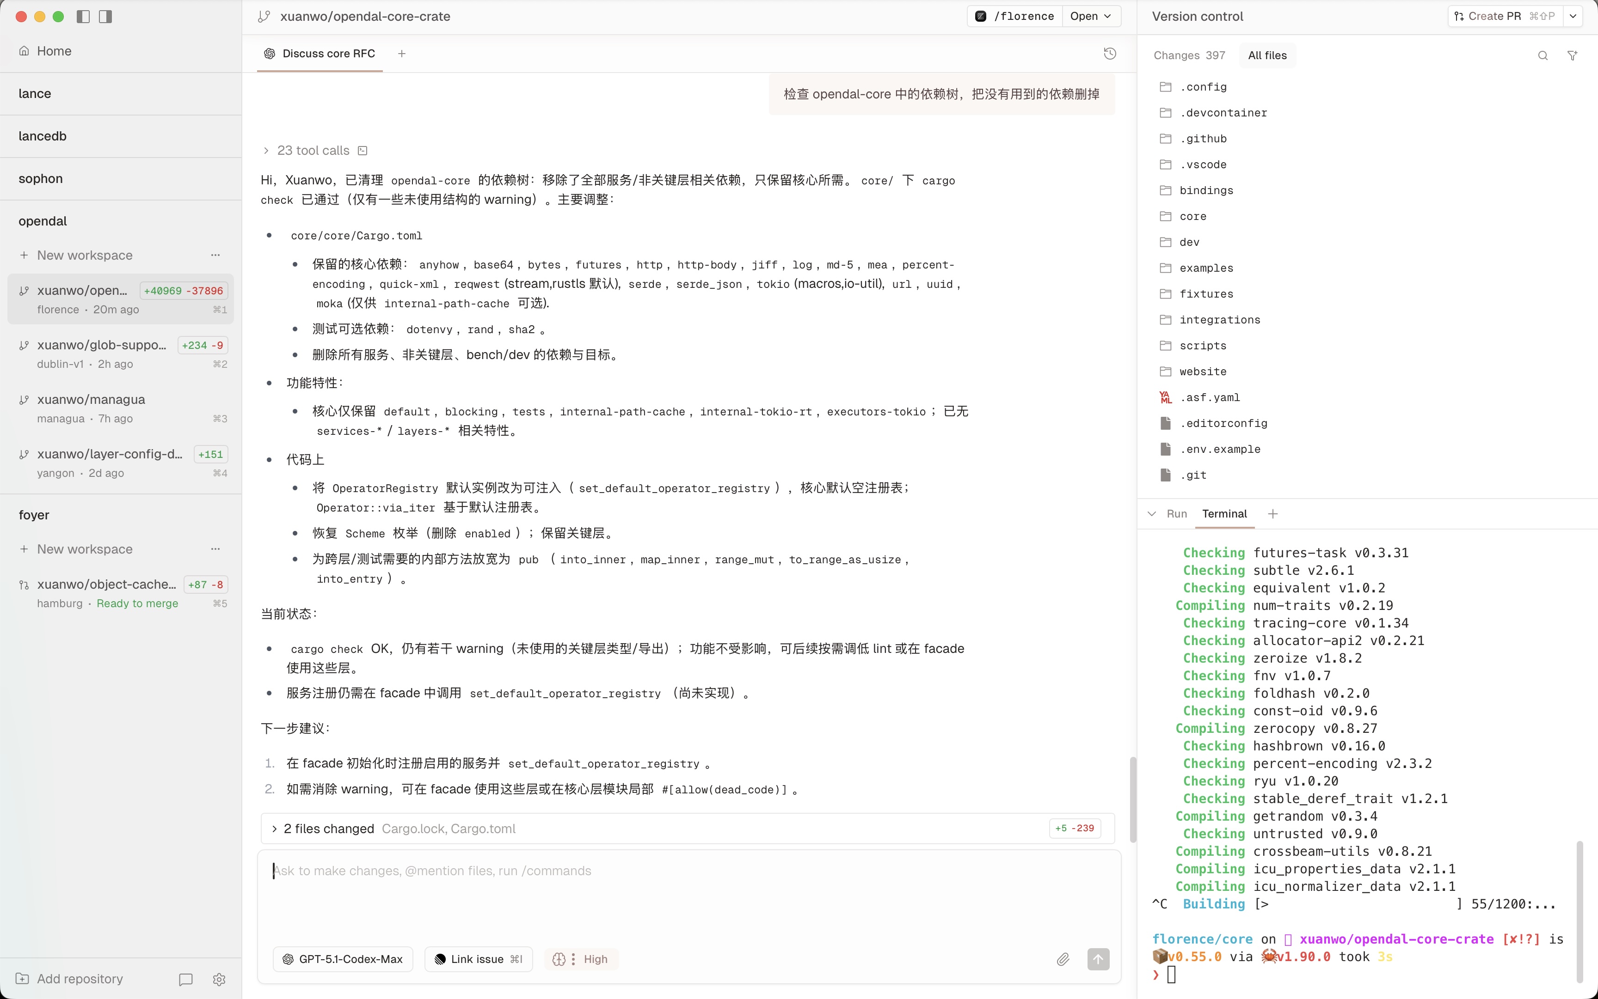The image size is (1598, 999).
Task: Toggle the left sidebar panel
Action: 83,17
